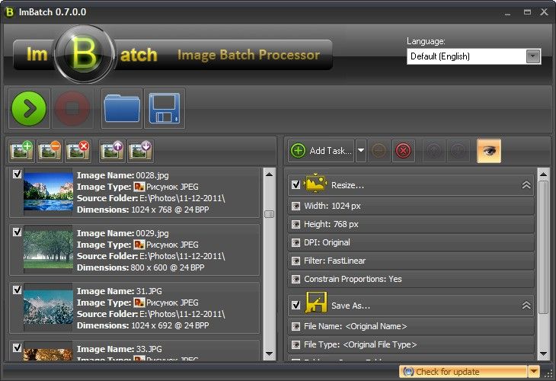Click the floppy disk Save icon

coord(164,108)
